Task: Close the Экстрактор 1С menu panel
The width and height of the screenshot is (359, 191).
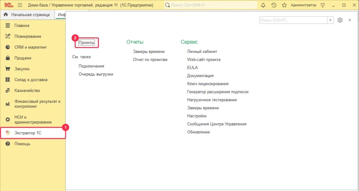Action: (x=350, y=20)
